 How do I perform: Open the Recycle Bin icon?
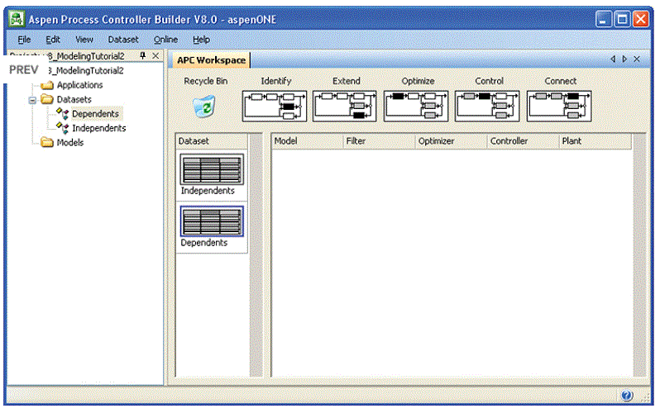(x=204, y=107)
